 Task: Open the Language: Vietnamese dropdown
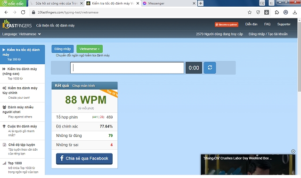[x=22, y=34]
